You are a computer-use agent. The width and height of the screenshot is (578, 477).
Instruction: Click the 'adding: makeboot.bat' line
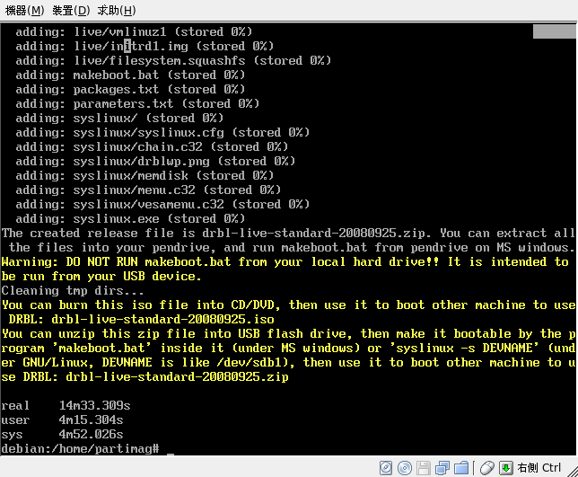130,75
